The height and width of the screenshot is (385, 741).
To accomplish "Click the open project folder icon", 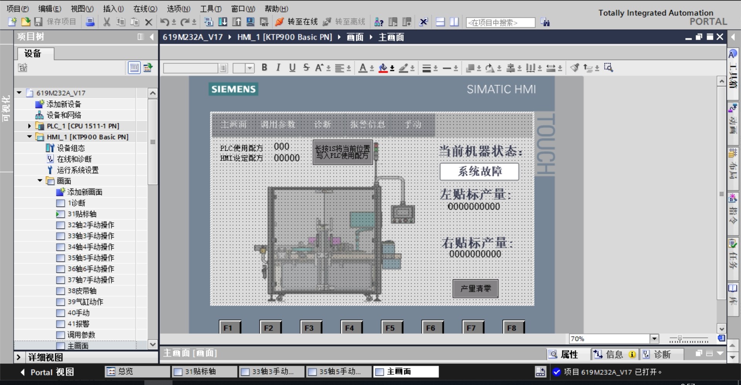I will pos(25,22).
